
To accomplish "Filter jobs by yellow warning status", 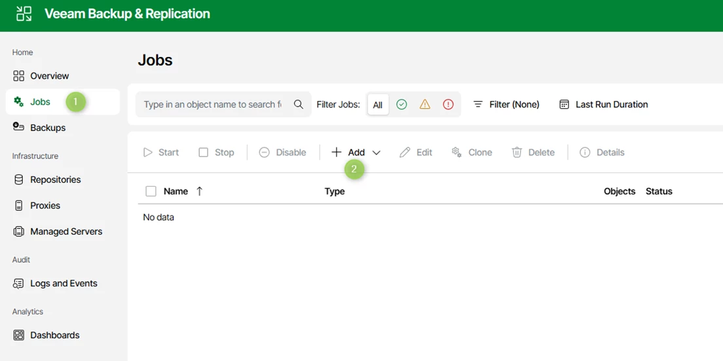I will tap(425, 105).
